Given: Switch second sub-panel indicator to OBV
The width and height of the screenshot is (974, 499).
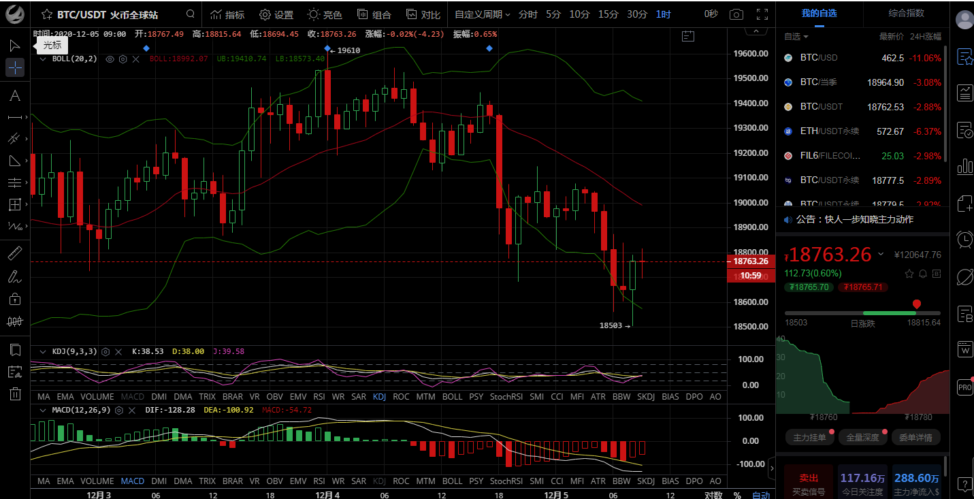Looking at the screenshot, I should tap(275, 481).
